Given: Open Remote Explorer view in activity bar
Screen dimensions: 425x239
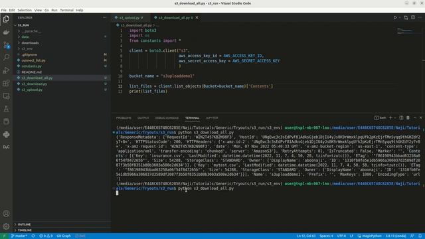Looking at the screenshot, I should (x=6, y=96).
